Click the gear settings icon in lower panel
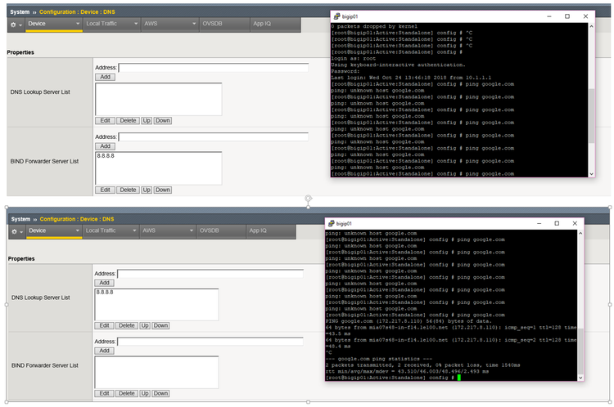This screenshot has height=407, width=614. pyautogui.click(x=13, y=232)
